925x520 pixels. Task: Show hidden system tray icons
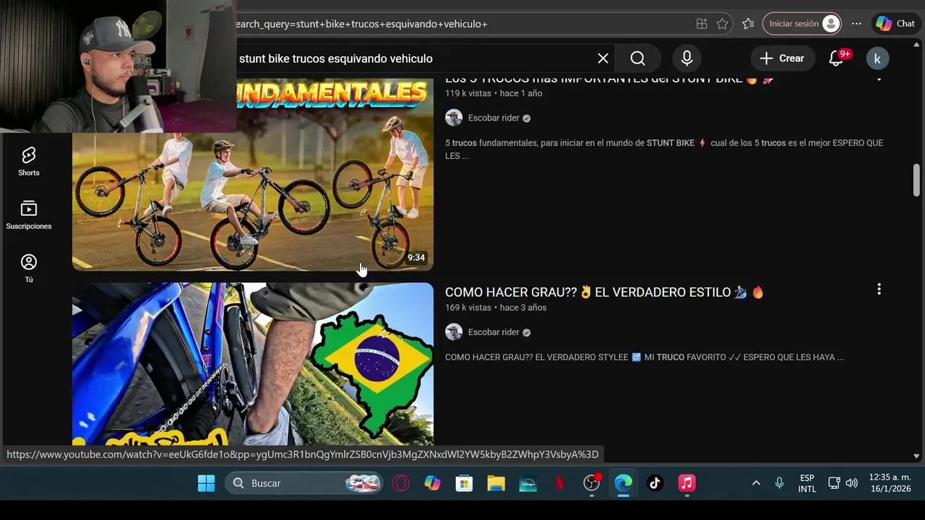756,483
